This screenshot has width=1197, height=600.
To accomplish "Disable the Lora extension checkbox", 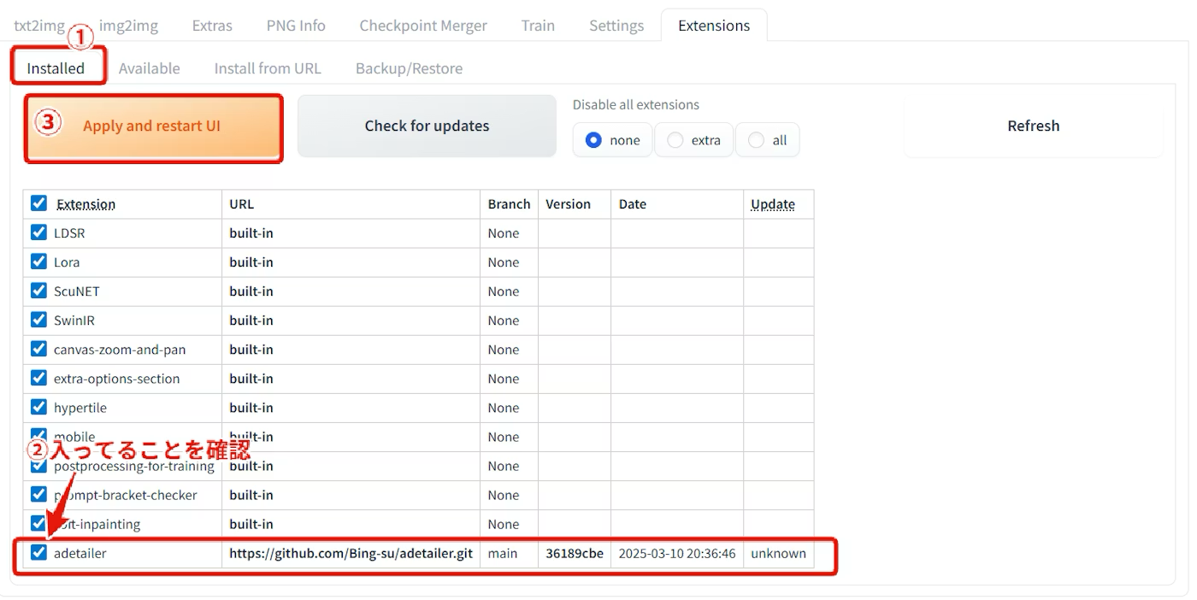I will click(x=38, y=262).
